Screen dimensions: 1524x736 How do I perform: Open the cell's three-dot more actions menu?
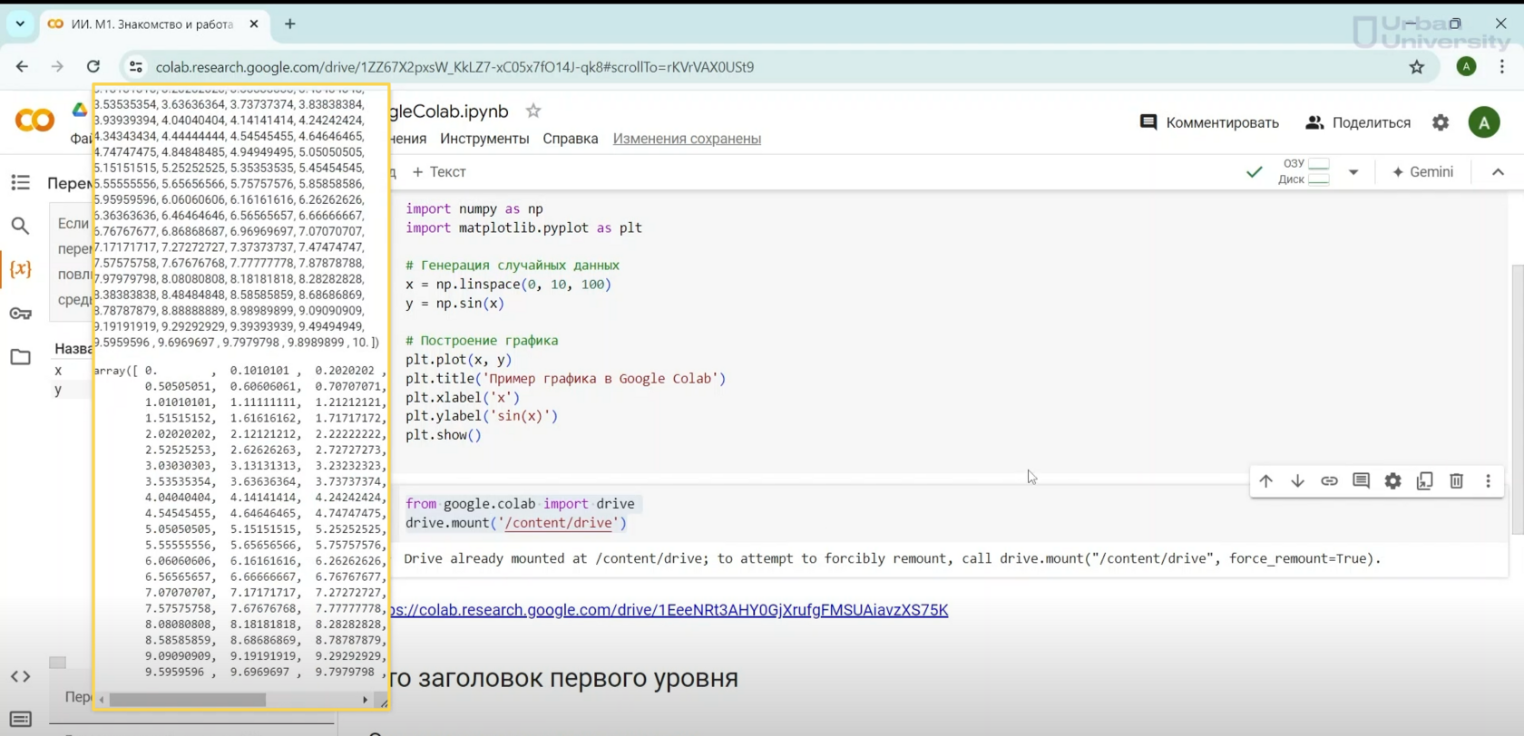1488,481
